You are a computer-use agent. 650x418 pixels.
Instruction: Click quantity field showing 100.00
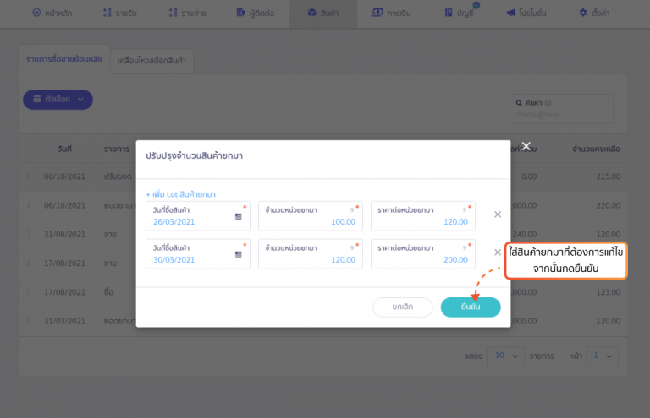pyautogui.click(x=311, y=221)
